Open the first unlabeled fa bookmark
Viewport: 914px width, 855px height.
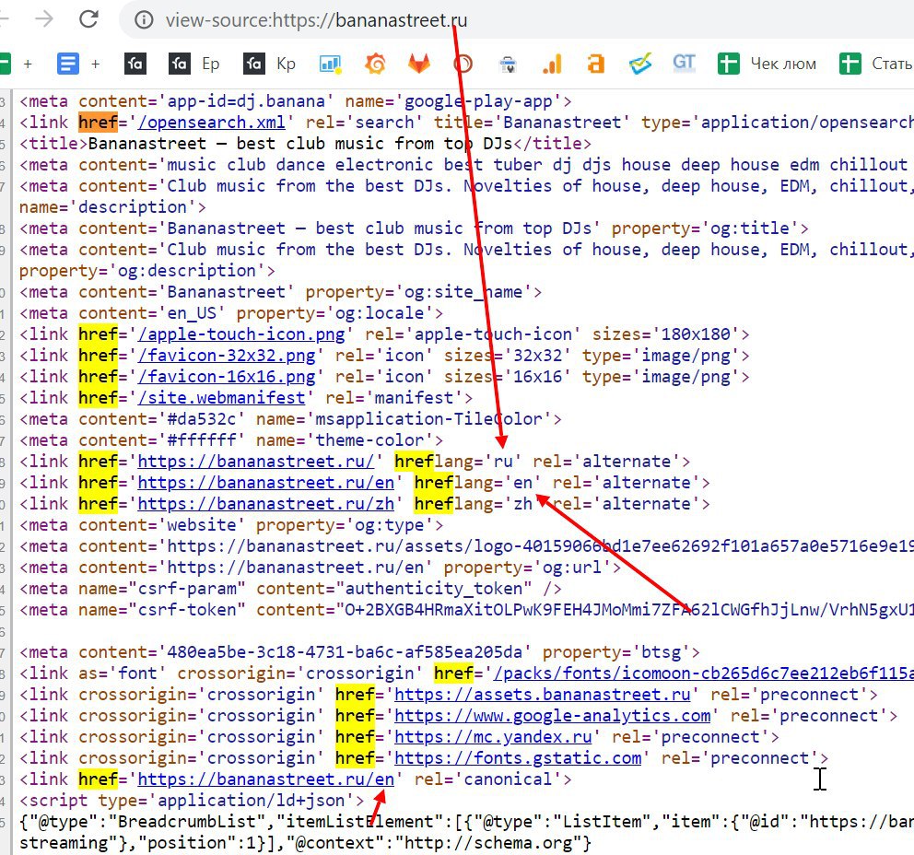tap(135, 64)
